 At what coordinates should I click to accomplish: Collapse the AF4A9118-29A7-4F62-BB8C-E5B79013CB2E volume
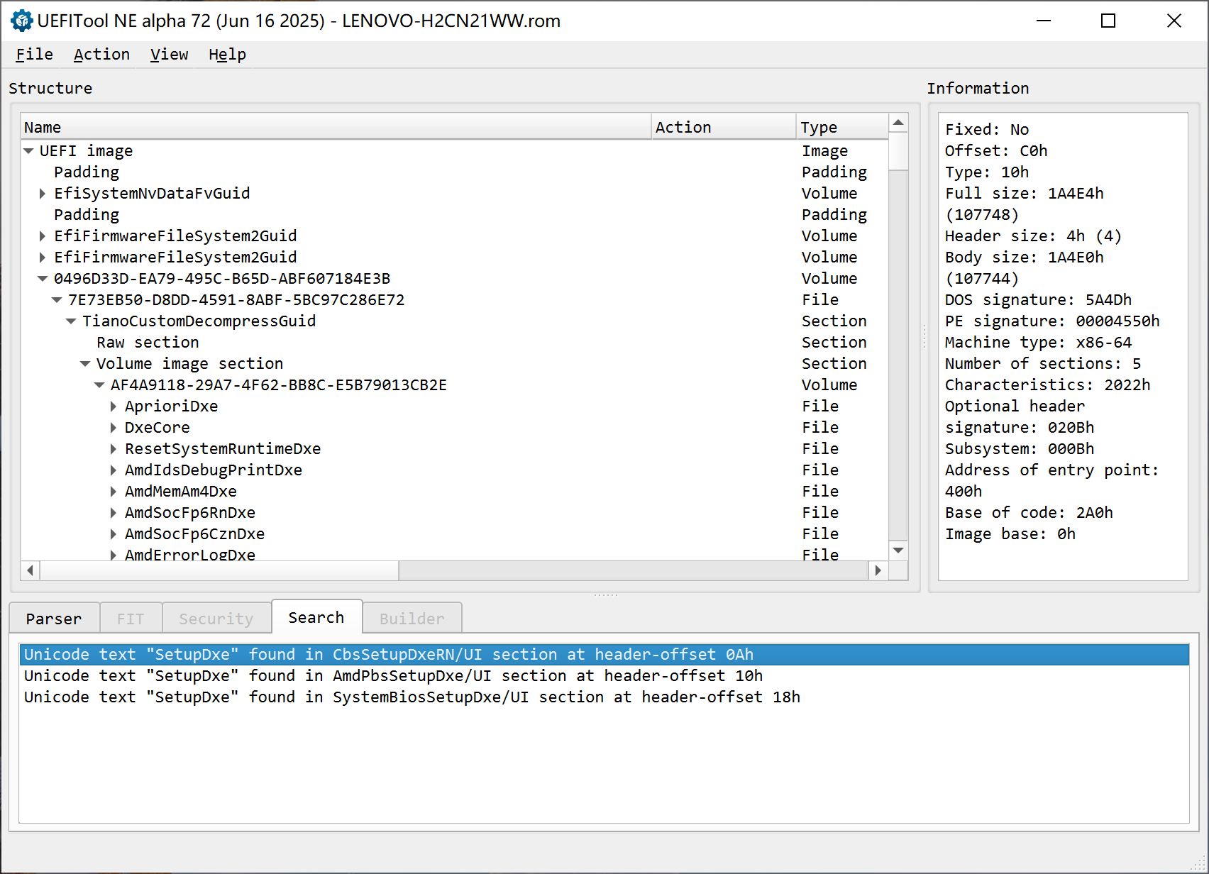[x=99, y=385]
